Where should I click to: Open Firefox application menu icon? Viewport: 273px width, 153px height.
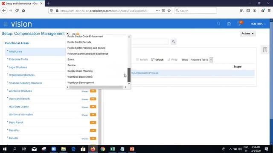click(269, 11)
